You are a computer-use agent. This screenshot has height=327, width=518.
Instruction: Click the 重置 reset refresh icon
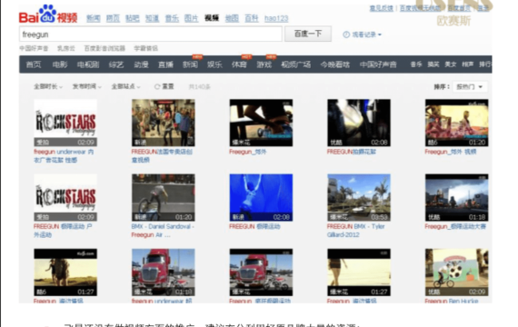(x=157, y=86)
